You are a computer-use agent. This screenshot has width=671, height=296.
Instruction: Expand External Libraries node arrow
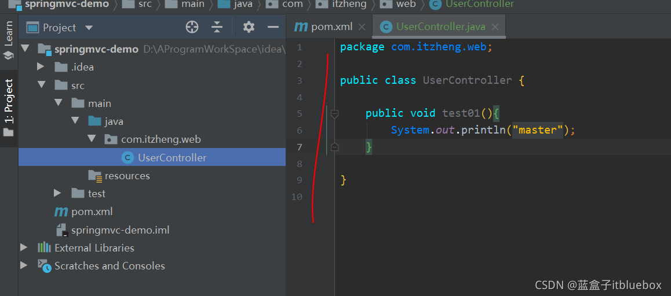(24, 247)
